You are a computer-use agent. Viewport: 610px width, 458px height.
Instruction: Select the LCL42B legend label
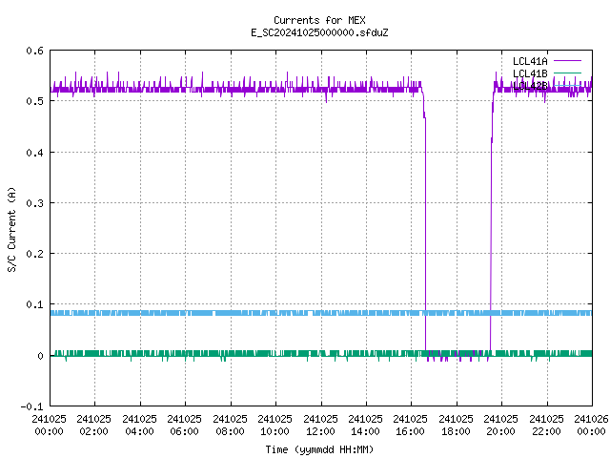click(530, 86)
